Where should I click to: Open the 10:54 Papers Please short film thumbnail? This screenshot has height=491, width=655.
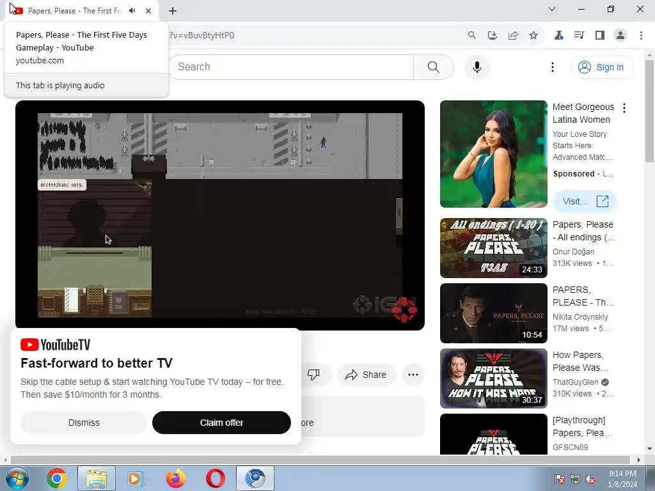pyautogui.click(x=493, y=313)
